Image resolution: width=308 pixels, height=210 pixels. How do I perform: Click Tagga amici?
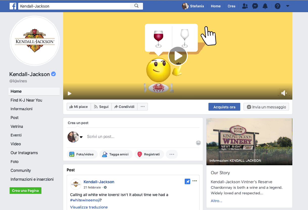pyautogui.click(x=116, y=154)
